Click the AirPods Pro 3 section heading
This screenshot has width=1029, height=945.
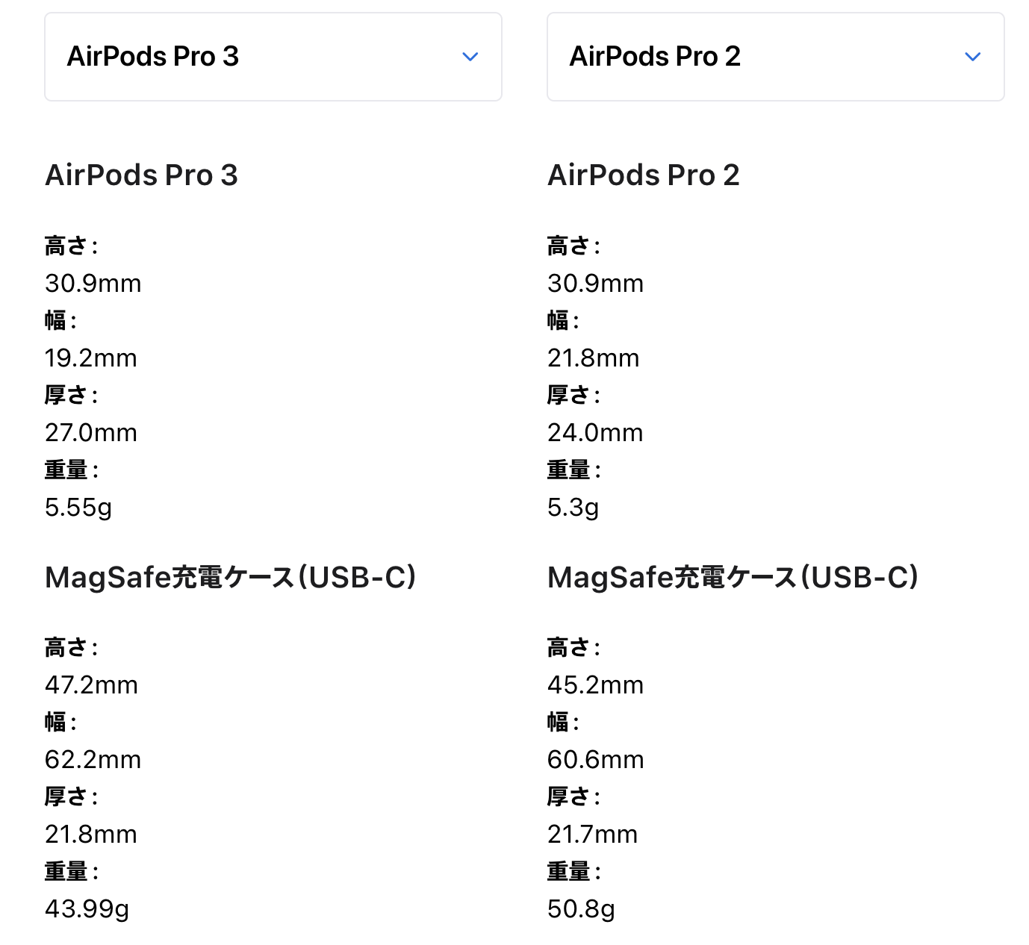(x=141, y=175)
